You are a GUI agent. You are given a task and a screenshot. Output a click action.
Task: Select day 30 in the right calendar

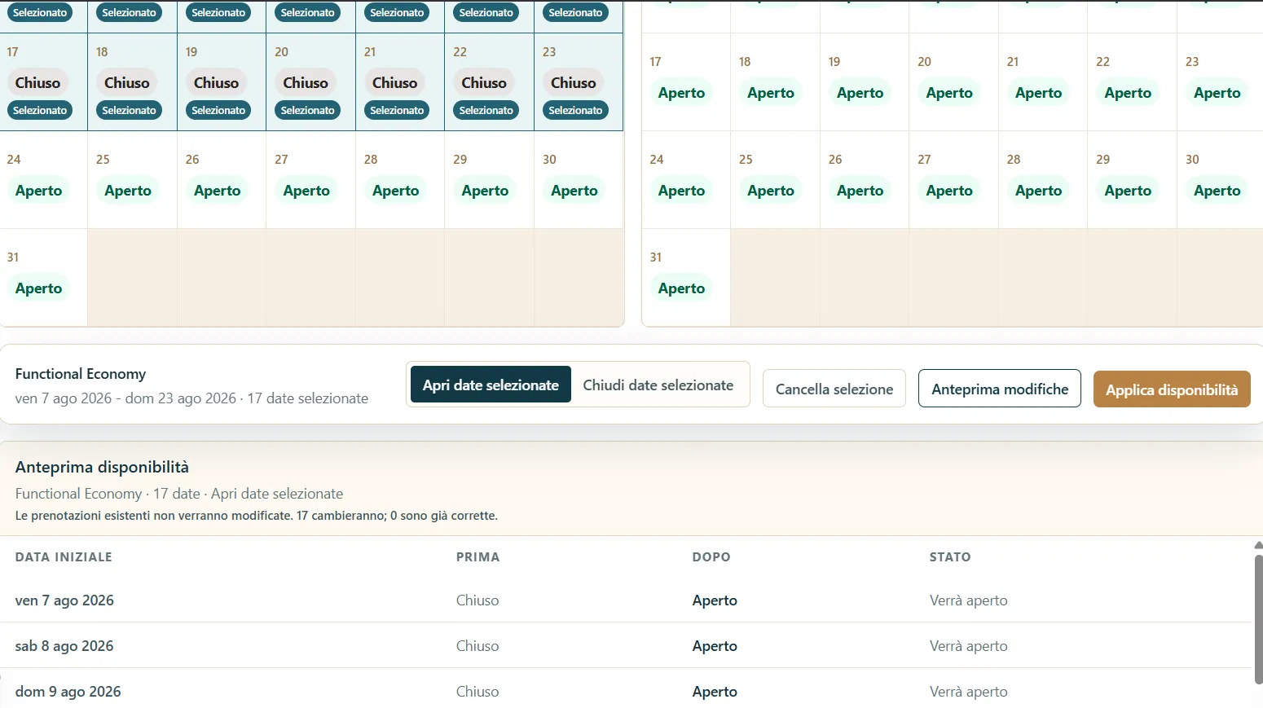(x=1220, y=180)
